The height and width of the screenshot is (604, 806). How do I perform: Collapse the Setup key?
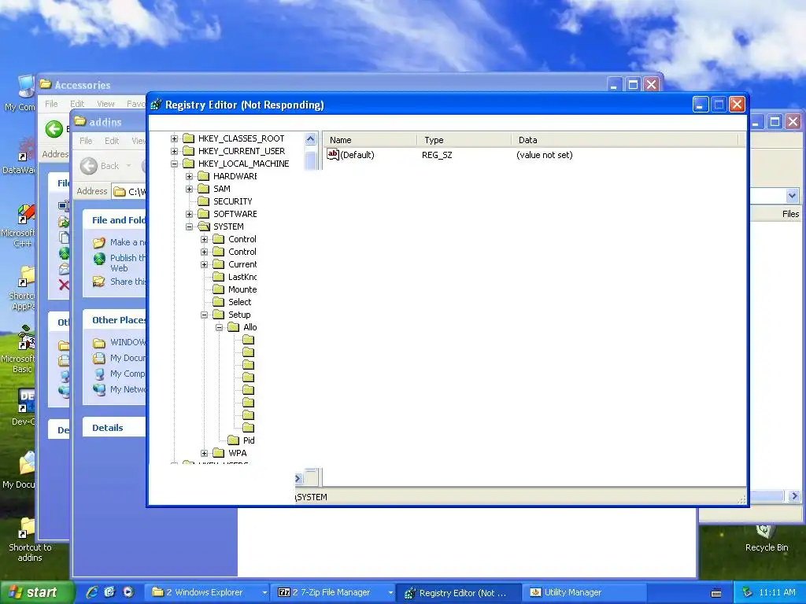coord(204,315)
